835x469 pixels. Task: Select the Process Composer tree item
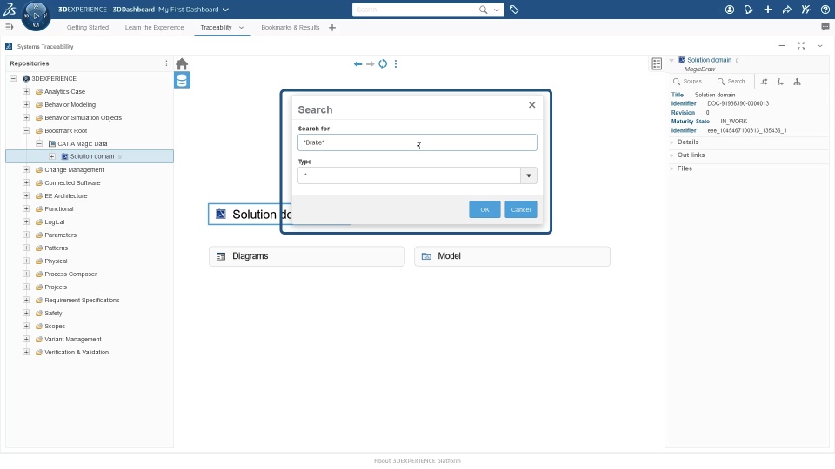coord(70,274)
